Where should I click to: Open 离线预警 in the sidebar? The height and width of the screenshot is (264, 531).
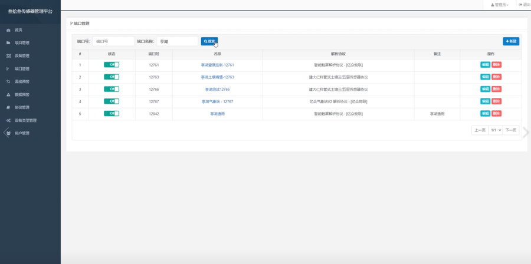(x=22, y=81)
